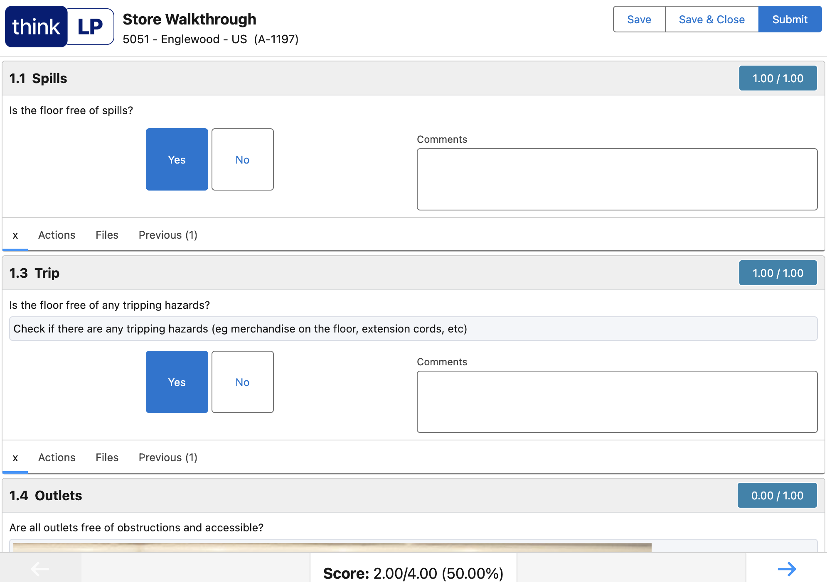827x582 pixels.
Task: Open Files tab under Spills
Action: [x=107, y=235]
